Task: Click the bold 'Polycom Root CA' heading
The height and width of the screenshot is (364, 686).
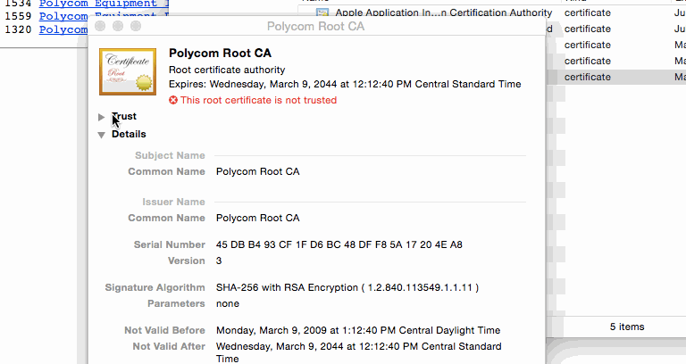Action: 220,54
